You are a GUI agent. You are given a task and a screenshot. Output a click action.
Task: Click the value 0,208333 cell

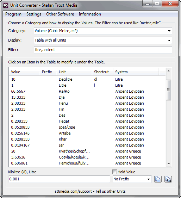pyautogui.click(x=19, y=121)
